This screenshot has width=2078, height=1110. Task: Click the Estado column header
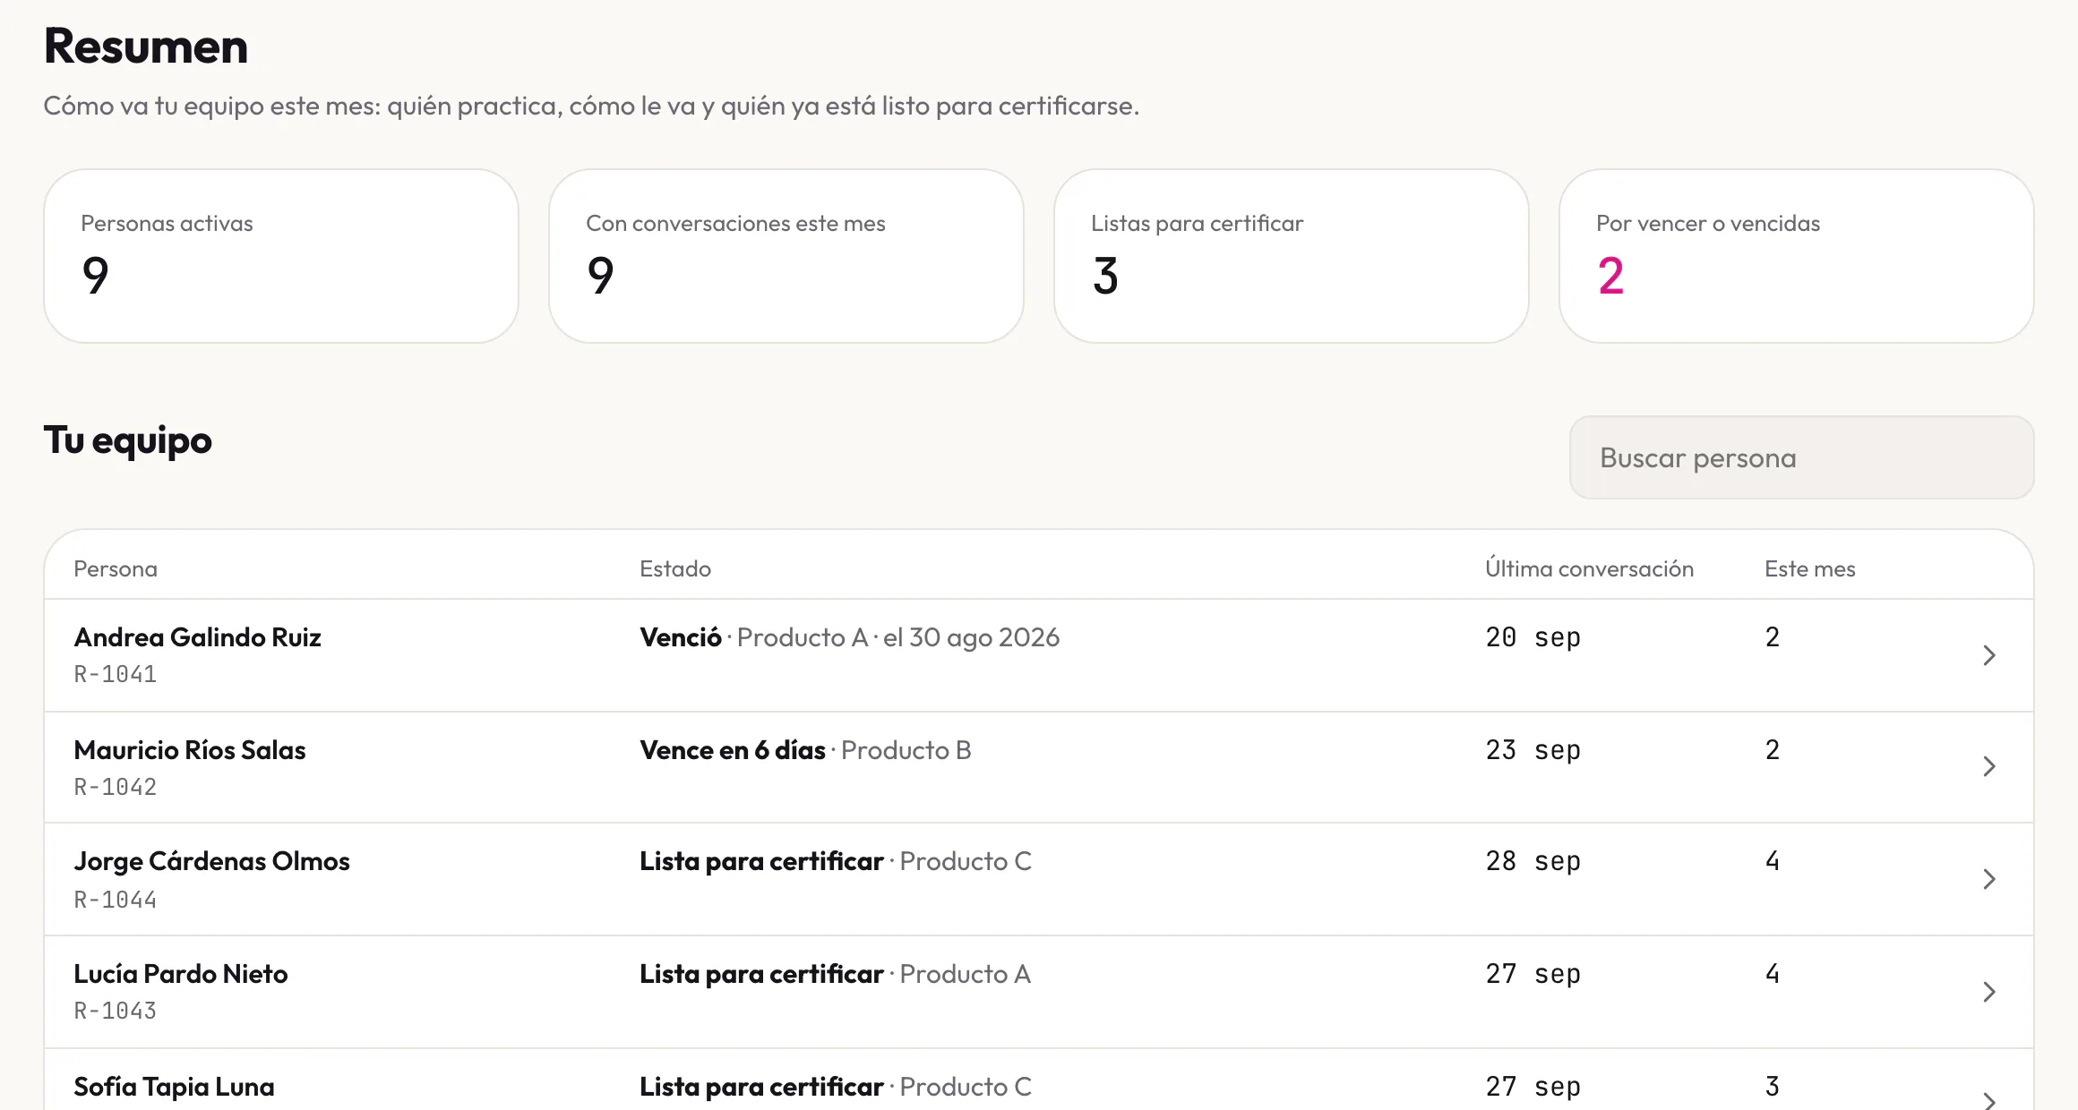[x=675, y=569]
